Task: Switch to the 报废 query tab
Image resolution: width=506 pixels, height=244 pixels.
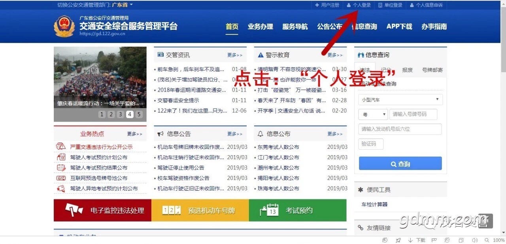Action: point(407,70)
